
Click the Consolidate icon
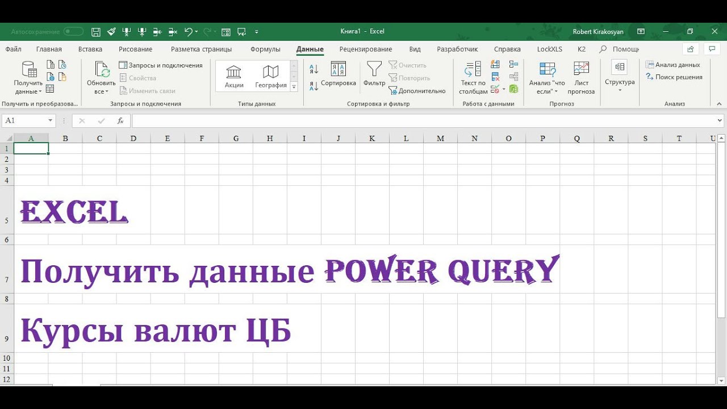point(514,64)
